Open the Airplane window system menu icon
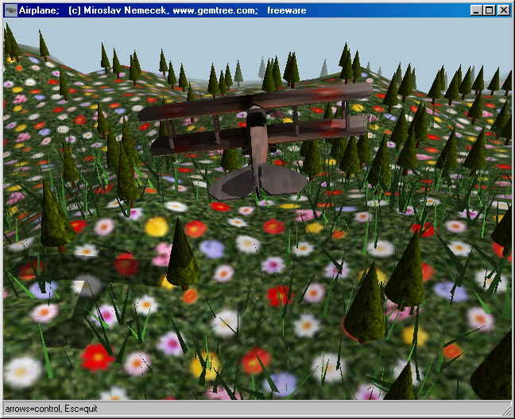The height and width of the screenshot is (419, 515). point(12,10)
